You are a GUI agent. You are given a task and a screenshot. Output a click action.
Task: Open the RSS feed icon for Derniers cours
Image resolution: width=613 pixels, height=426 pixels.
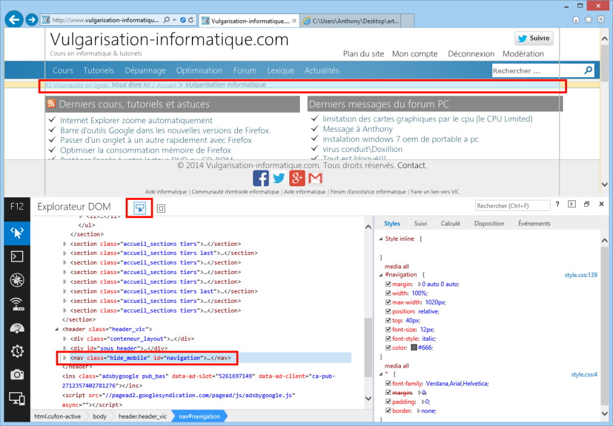coord(51,104)
